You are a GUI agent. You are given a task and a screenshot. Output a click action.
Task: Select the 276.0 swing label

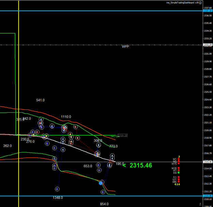pos(30,142)
